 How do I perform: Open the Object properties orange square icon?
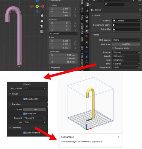tap(87, 42)
